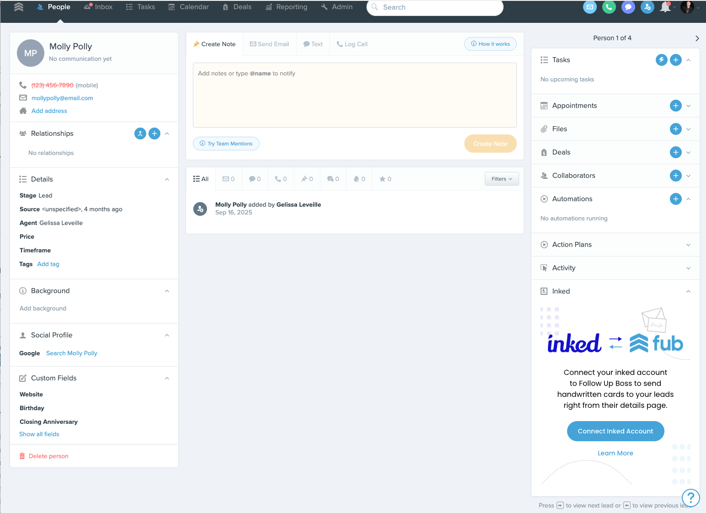Filter timeline by starred items icon
706x513 pixels.
click(x=385, y=179)
